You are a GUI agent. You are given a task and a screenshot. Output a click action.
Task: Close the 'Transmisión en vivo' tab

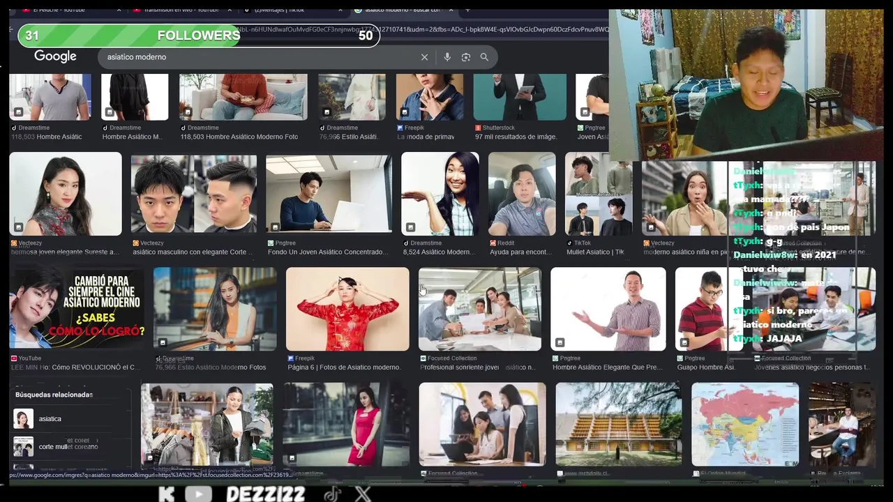click(x=230, y=10)
